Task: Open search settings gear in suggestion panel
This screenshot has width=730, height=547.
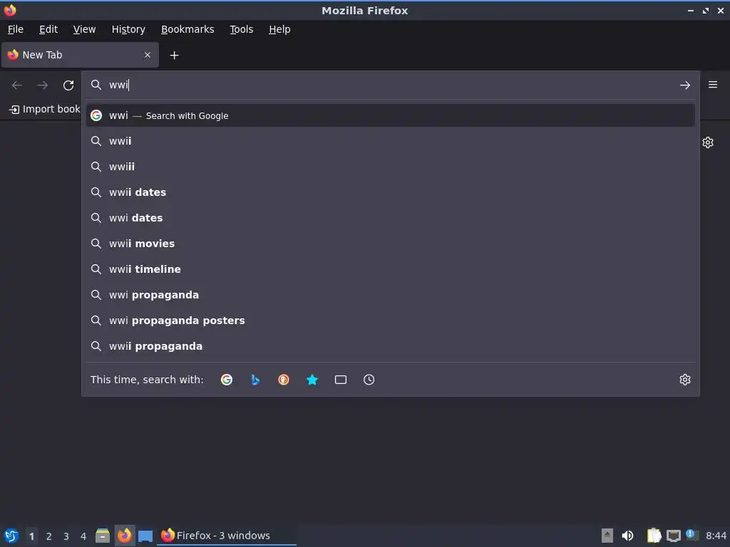Action: [685, 380]
